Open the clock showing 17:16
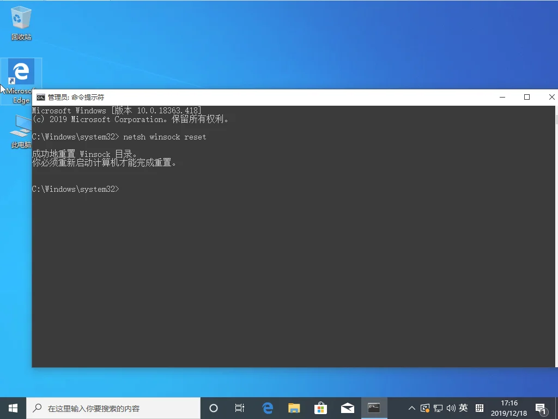The image size is (558, 419). point(509,408)
